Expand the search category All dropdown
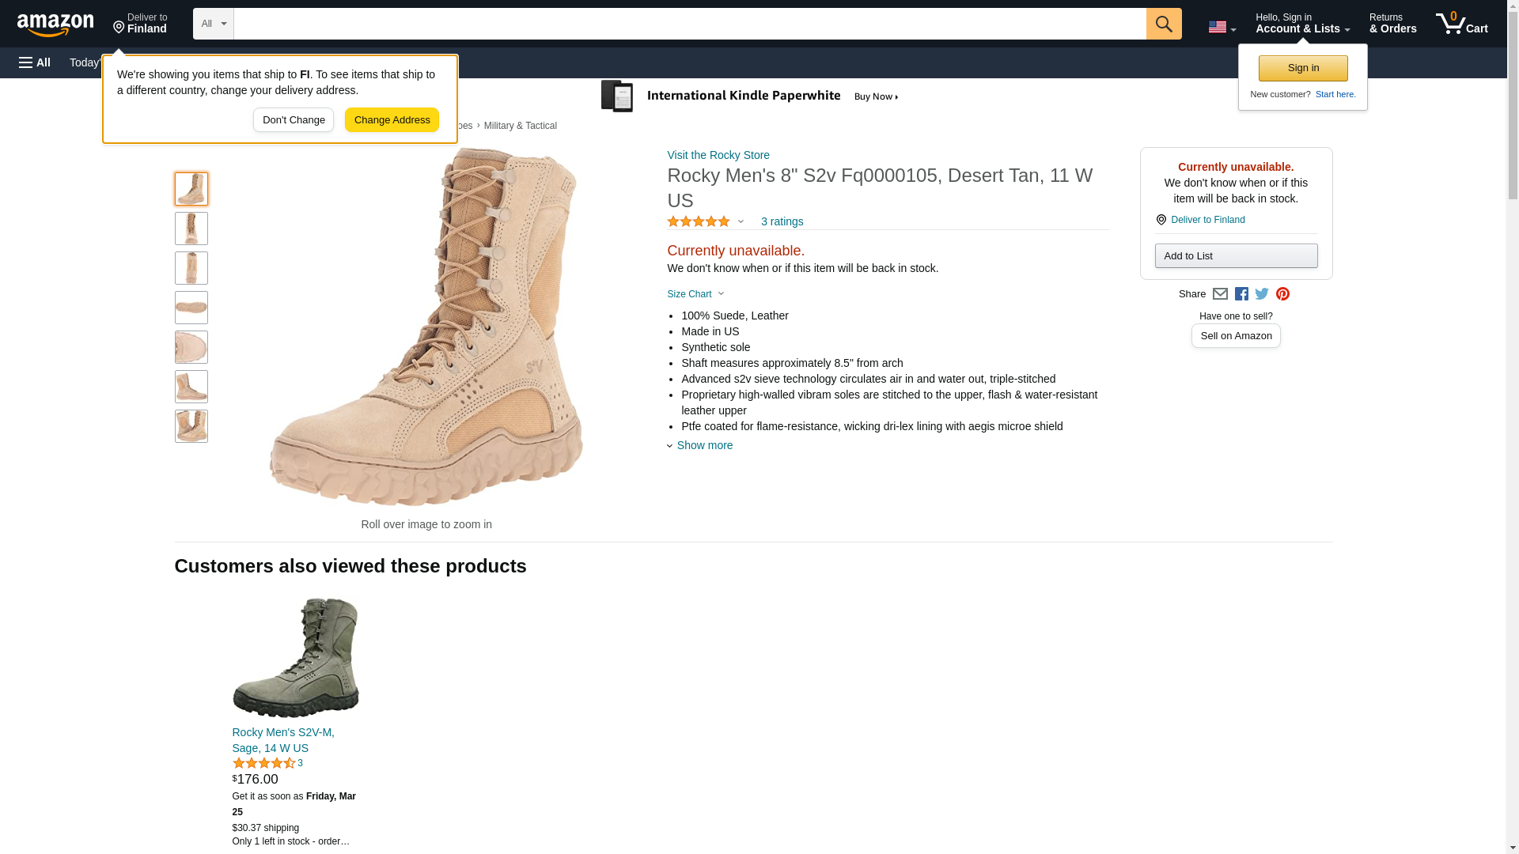The width and height of the screenshot is (1519, 854). (213, 24)
